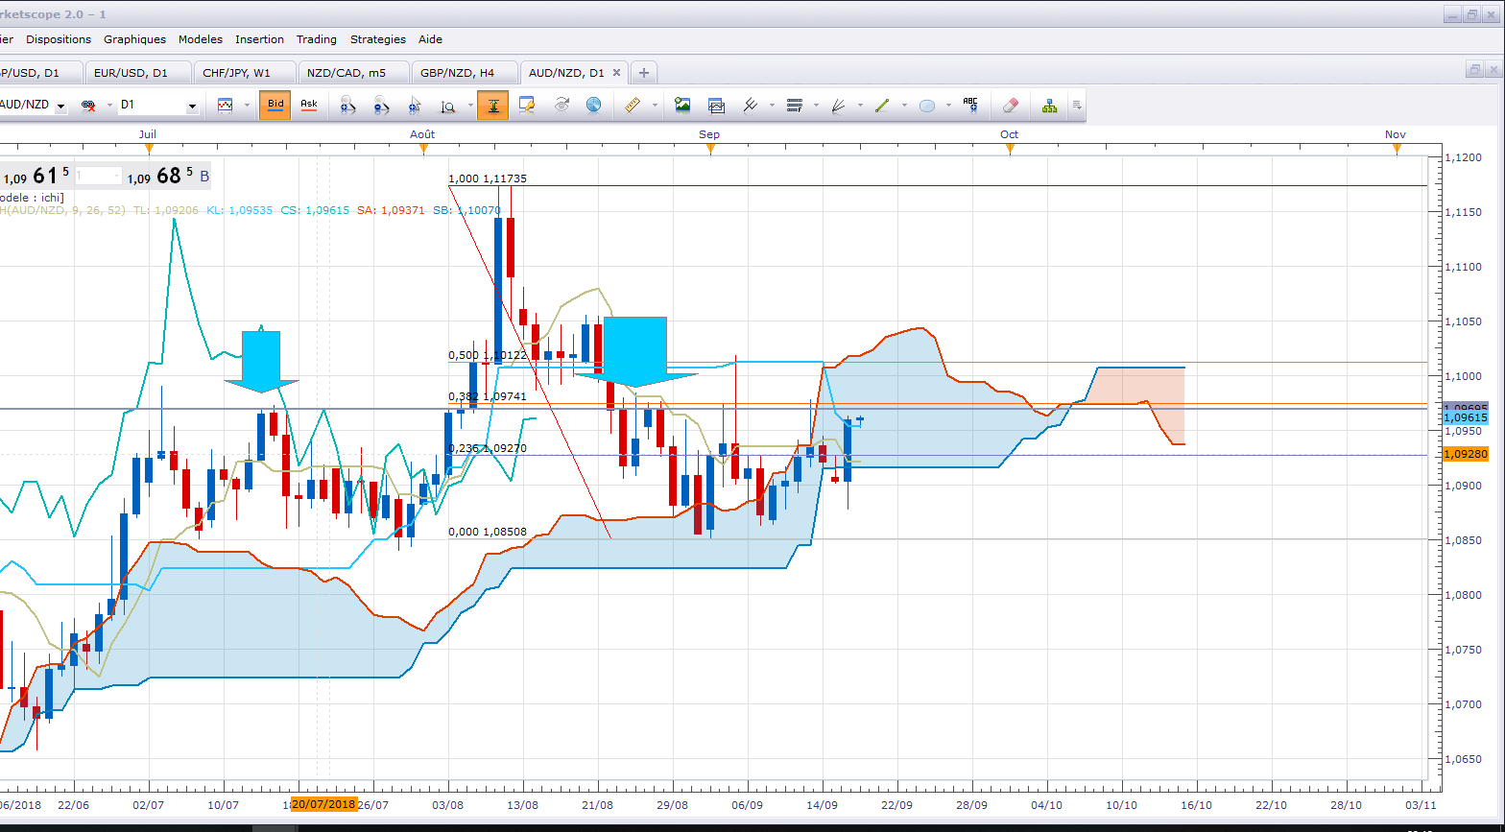Select the fan lines drawing tool
The image size is (1505, 832).
click(x=838, y=106)
